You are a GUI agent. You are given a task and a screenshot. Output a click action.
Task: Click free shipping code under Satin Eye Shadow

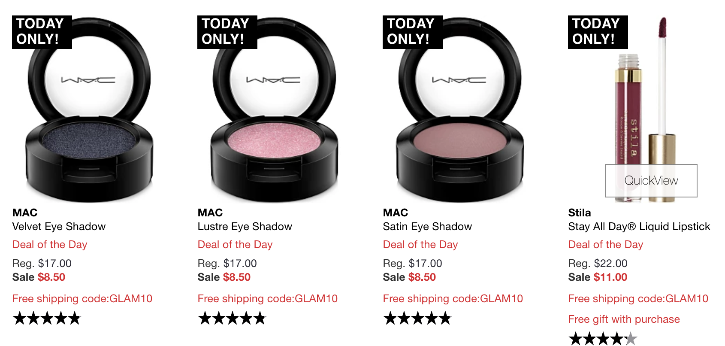click(453, 299)
